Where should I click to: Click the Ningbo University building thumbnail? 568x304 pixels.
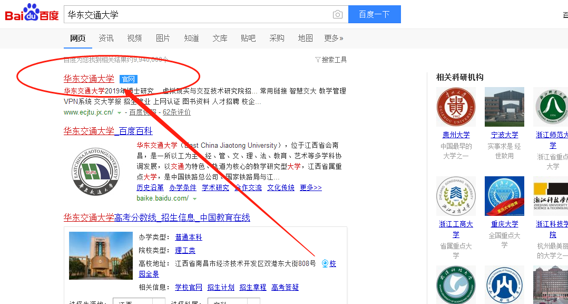(x=504, y=107)
